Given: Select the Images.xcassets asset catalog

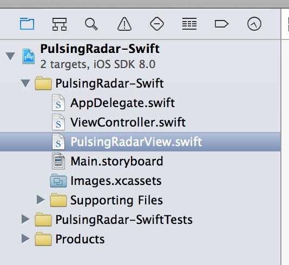Looking at the screenshot, I should click(116, 181).
